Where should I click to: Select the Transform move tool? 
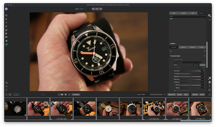pyautogui.click(x=6, y=19)
